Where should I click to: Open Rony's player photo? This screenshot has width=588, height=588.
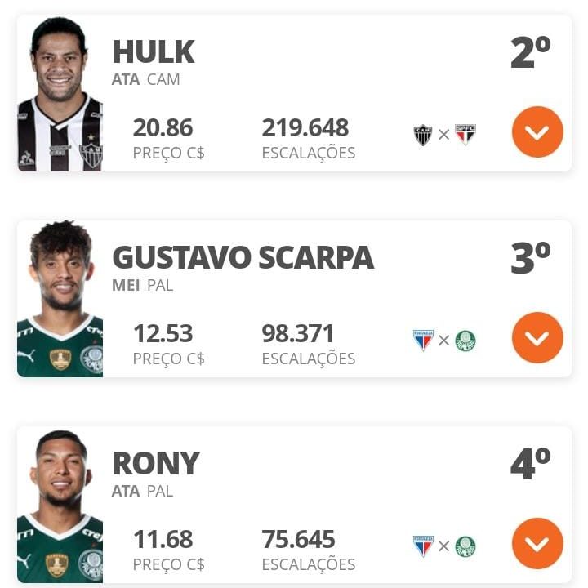[x=60, y=506]
